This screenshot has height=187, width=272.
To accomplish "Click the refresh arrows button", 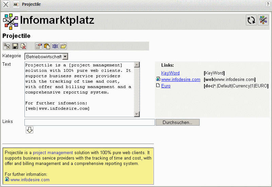I will coord(251,20).
